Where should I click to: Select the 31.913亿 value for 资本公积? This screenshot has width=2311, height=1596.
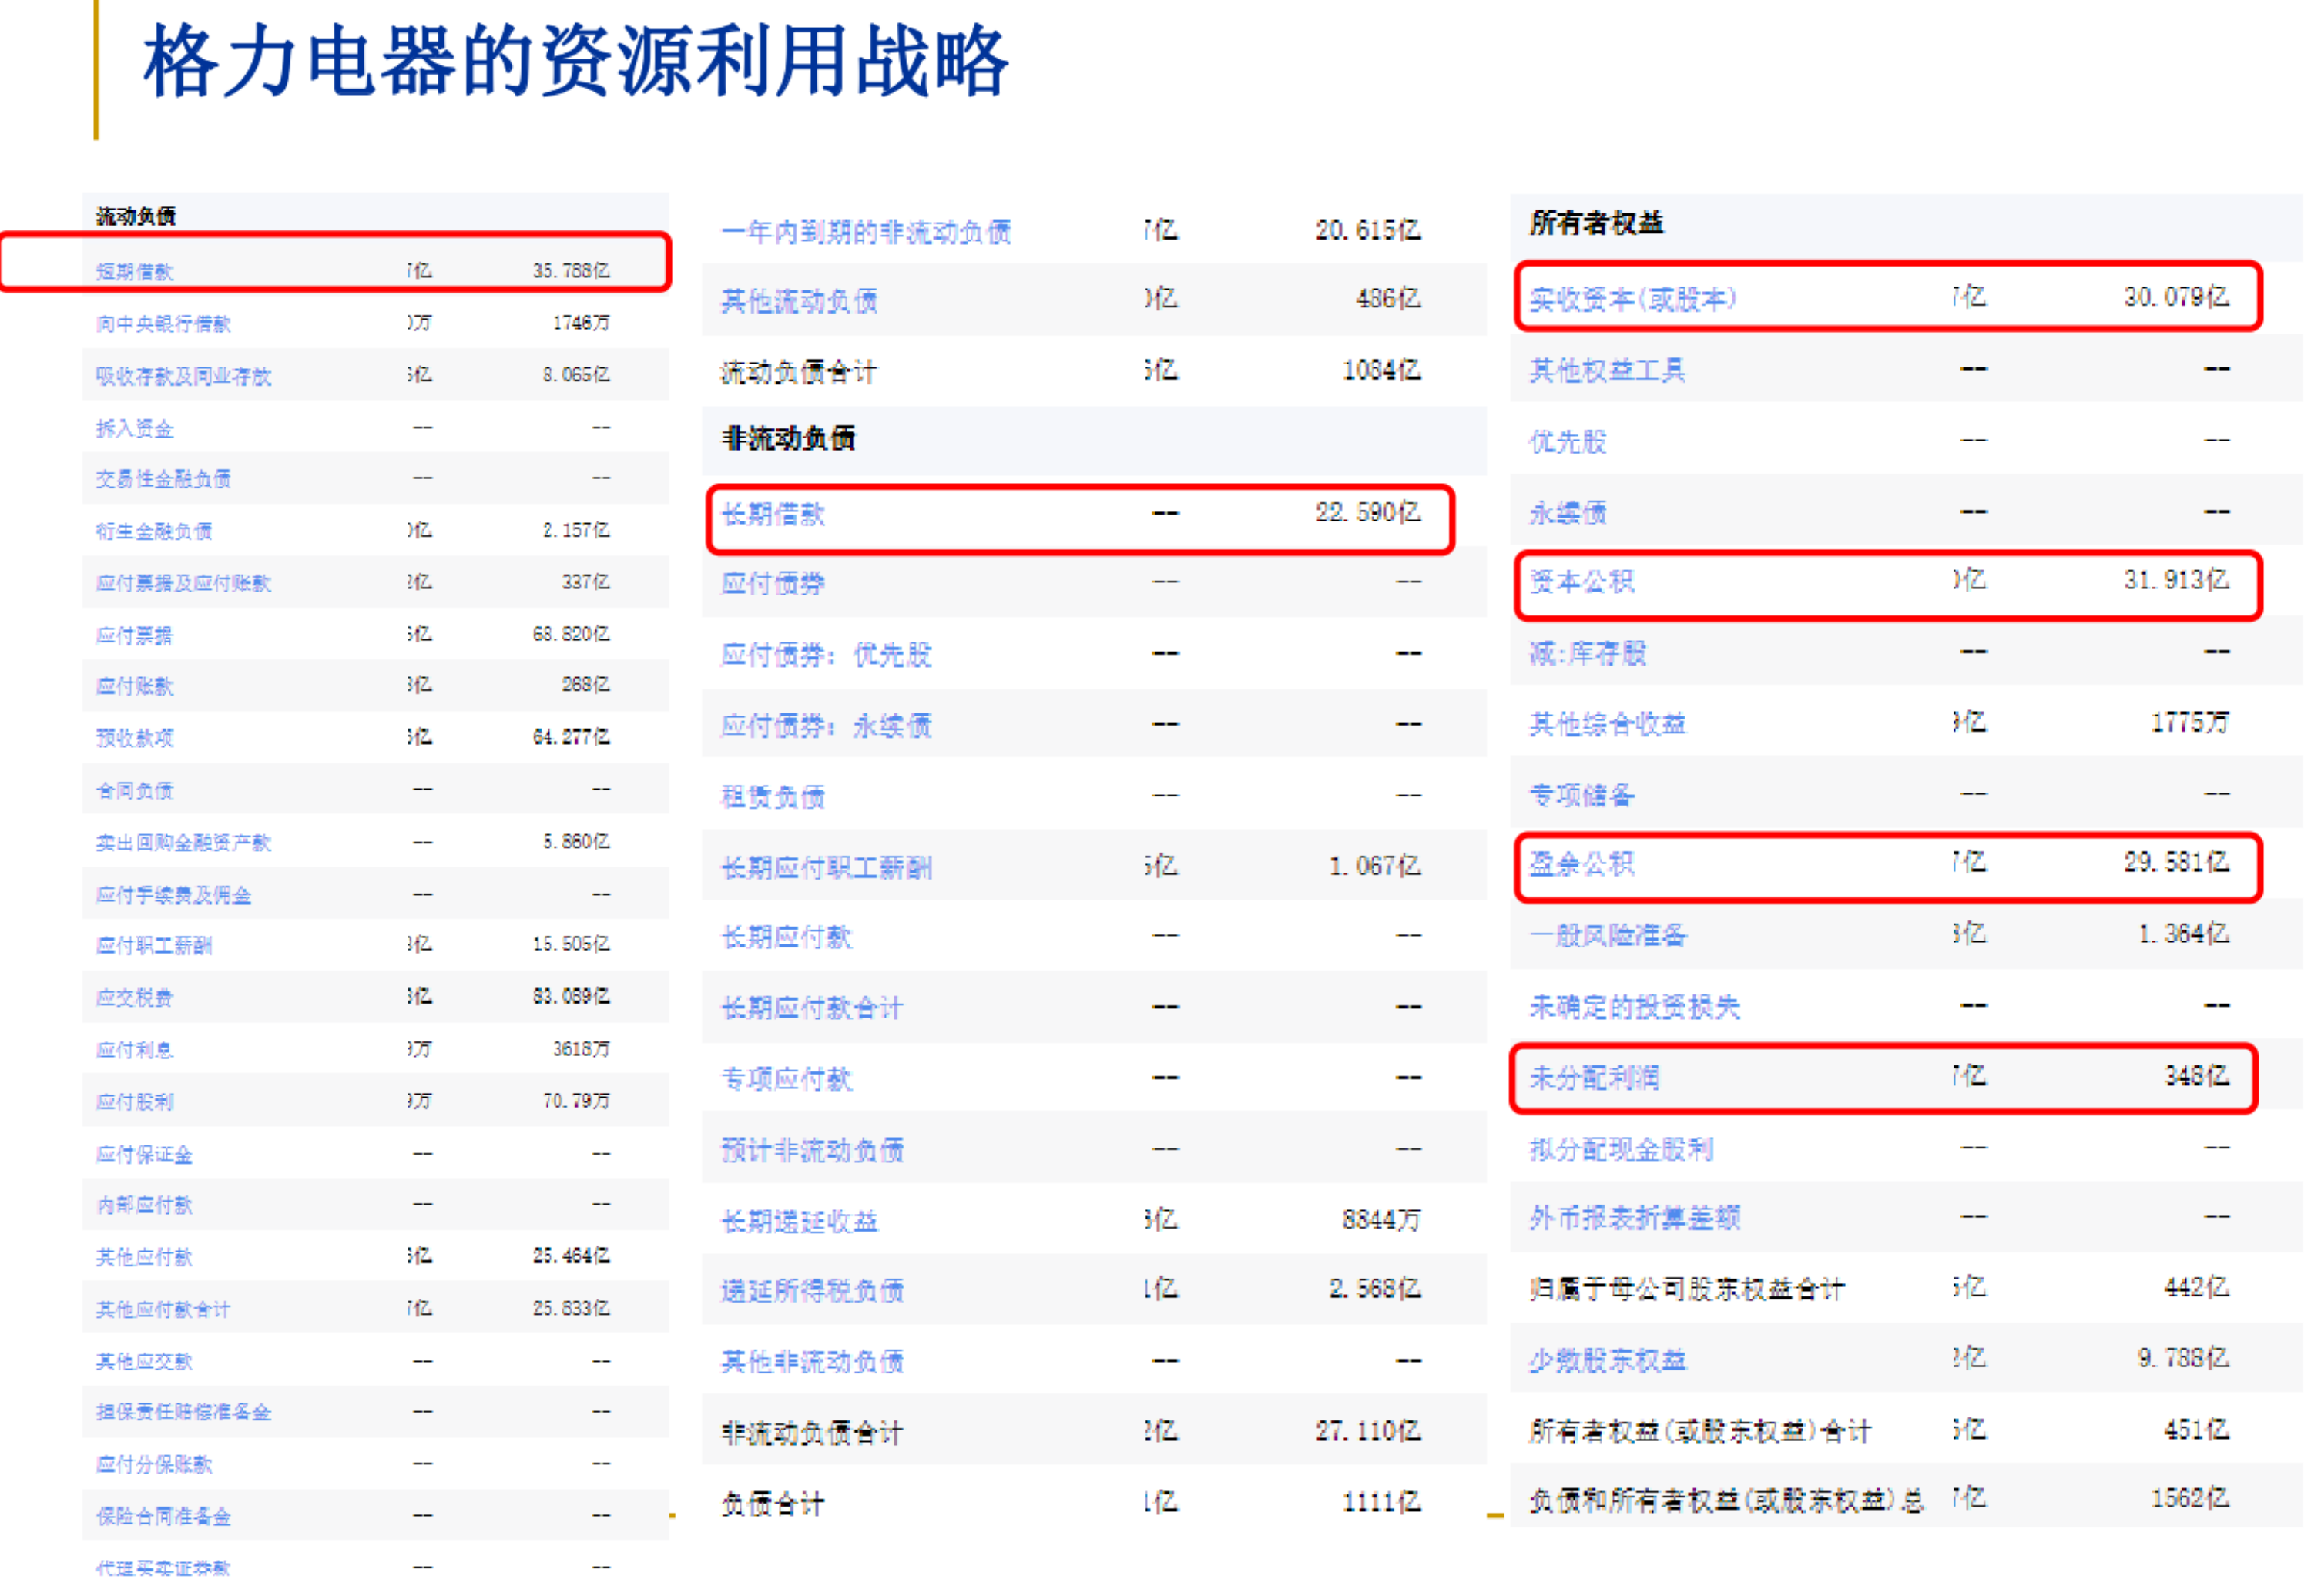tap(2177, 579)
